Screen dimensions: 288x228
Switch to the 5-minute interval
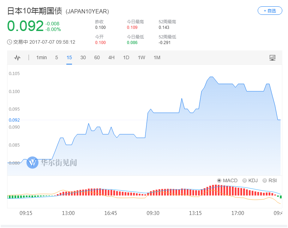pos(56,57)
